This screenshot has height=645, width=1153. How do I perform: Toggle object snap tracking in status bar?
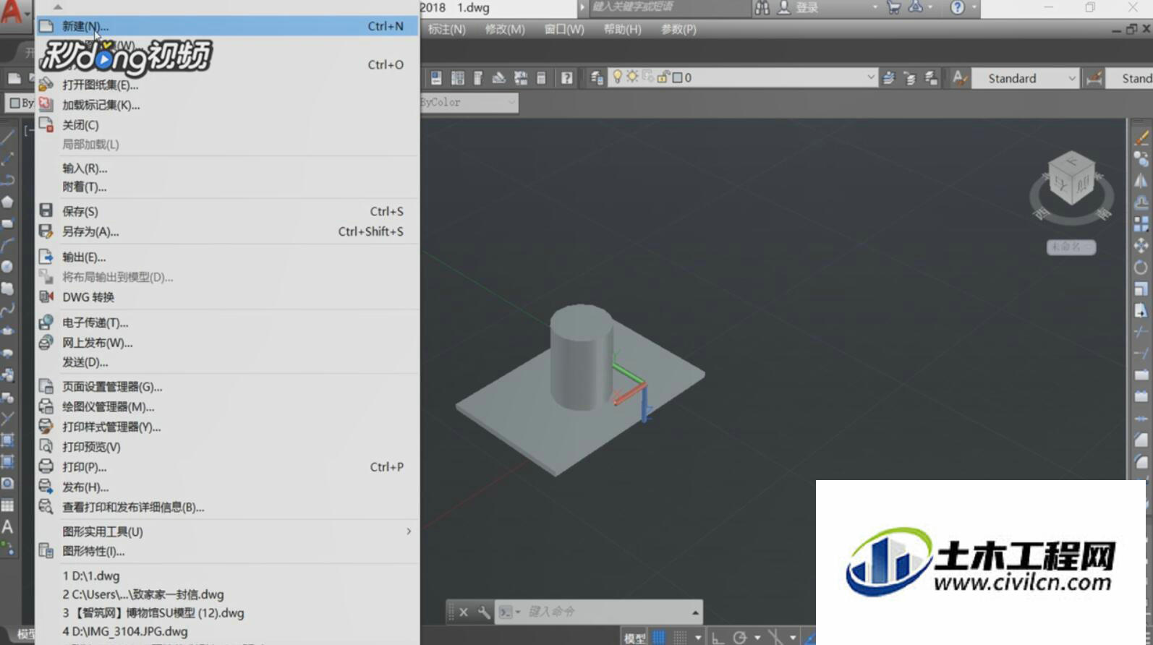775,637
